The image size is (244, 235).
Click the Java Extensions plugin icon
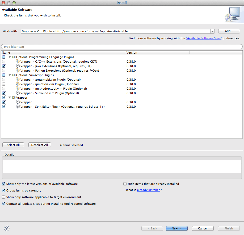18,66
